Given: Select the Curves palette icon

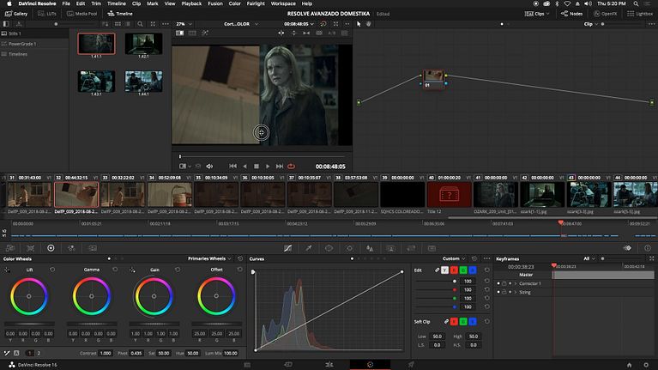Looking at the screenshot, I should [288, 248].
